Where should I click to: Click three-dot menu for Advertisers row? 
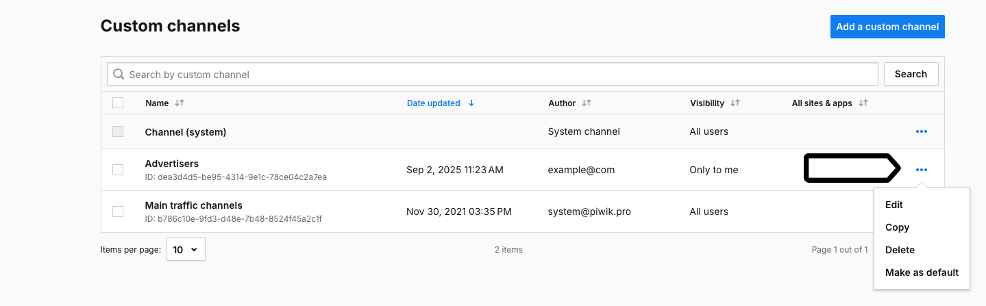tap(921, 170)
